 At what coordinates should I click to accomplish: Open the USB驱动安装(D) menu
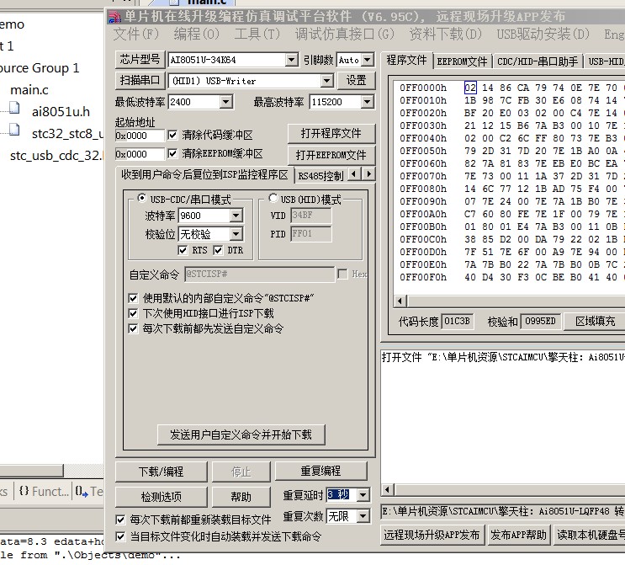click(x=543, y=35)
